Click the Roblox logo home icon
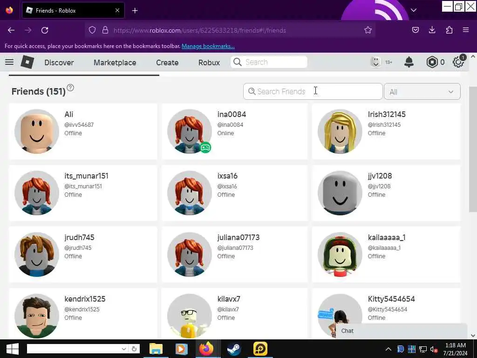 click(27, 62)
